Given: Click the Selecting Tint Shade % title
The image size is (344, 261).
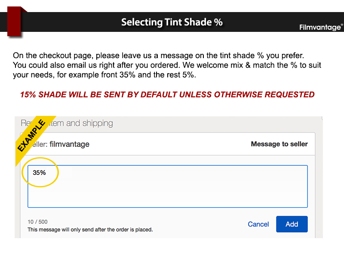Looking at the screenshot, I should pyautogui.click(x=172, y=22).
